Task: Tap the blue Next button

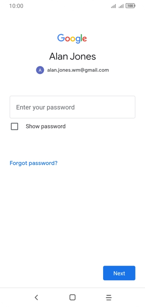Action: tap(119, 273)
